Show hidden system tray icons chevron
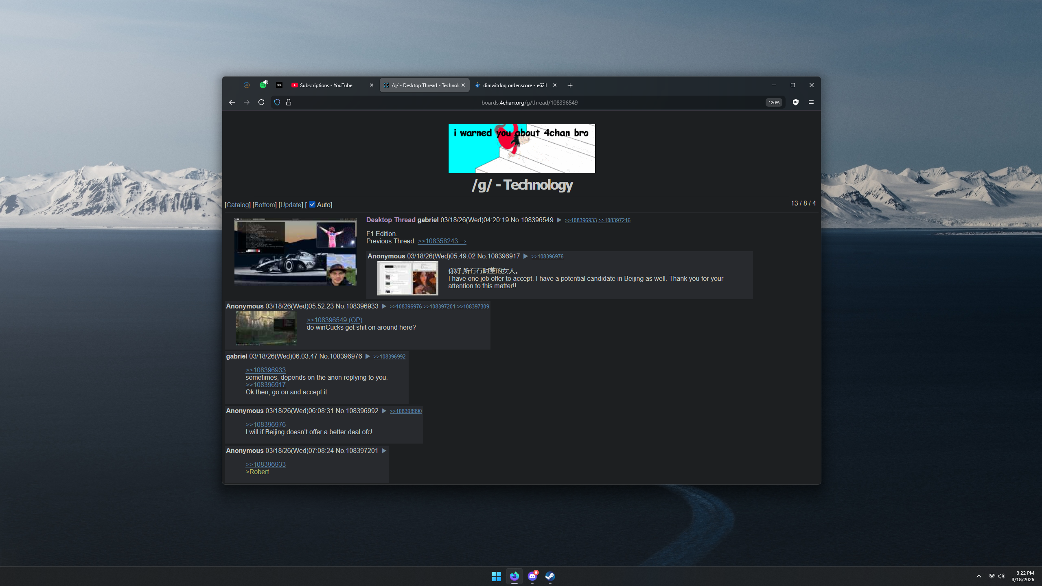This screenshot has height=586, width=1042. coord(979,576)
